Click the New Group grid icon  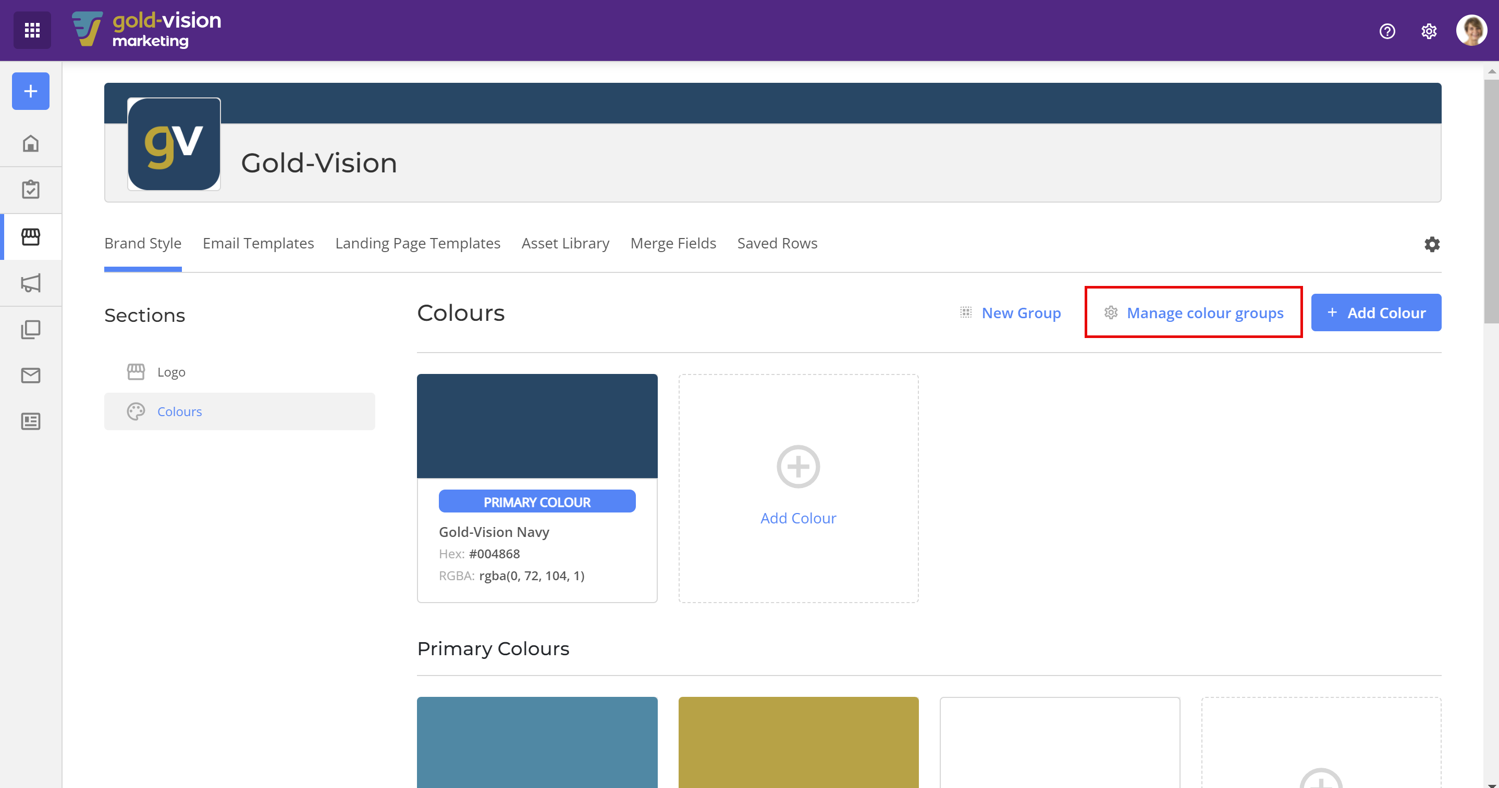tap(966, 313)
